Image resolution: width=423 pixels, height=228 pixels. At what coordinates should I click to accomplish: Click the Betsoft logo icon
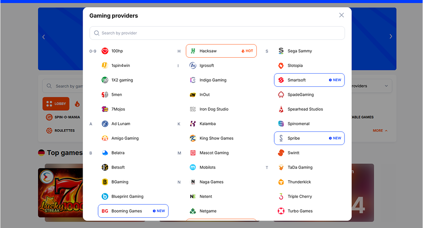(105, 167)
